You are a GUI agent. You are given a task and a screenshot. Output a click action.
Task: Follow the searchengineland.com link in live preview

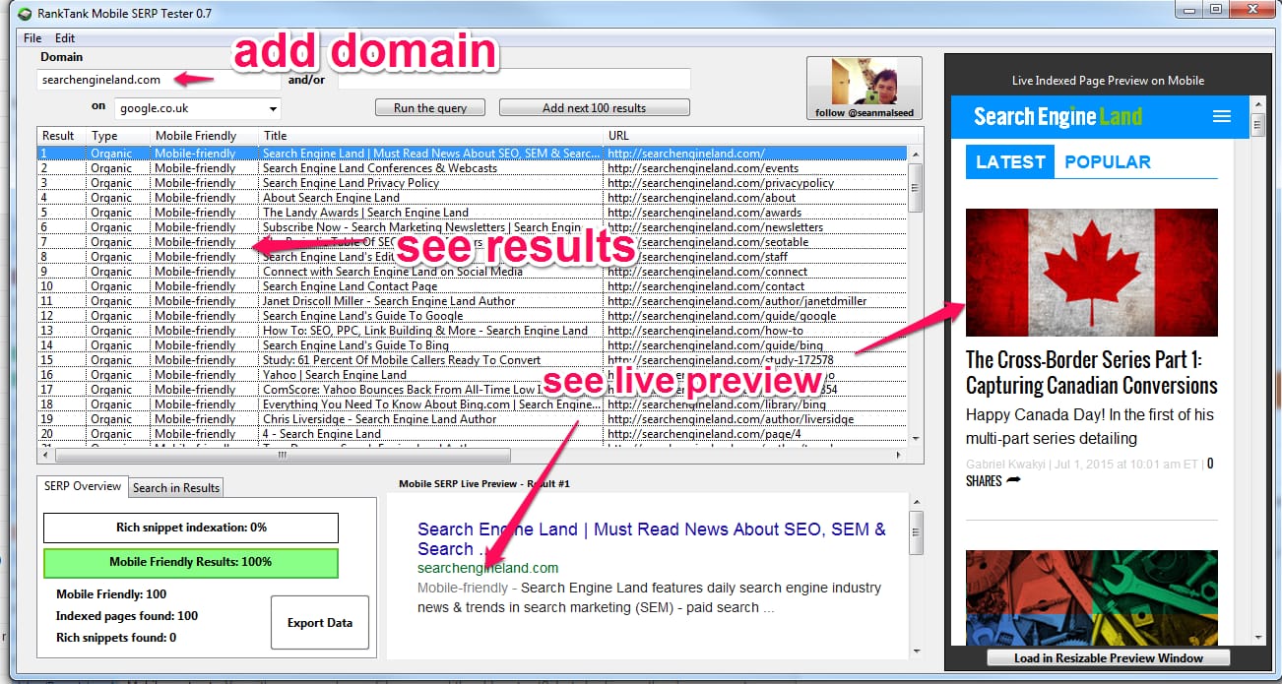487,568
